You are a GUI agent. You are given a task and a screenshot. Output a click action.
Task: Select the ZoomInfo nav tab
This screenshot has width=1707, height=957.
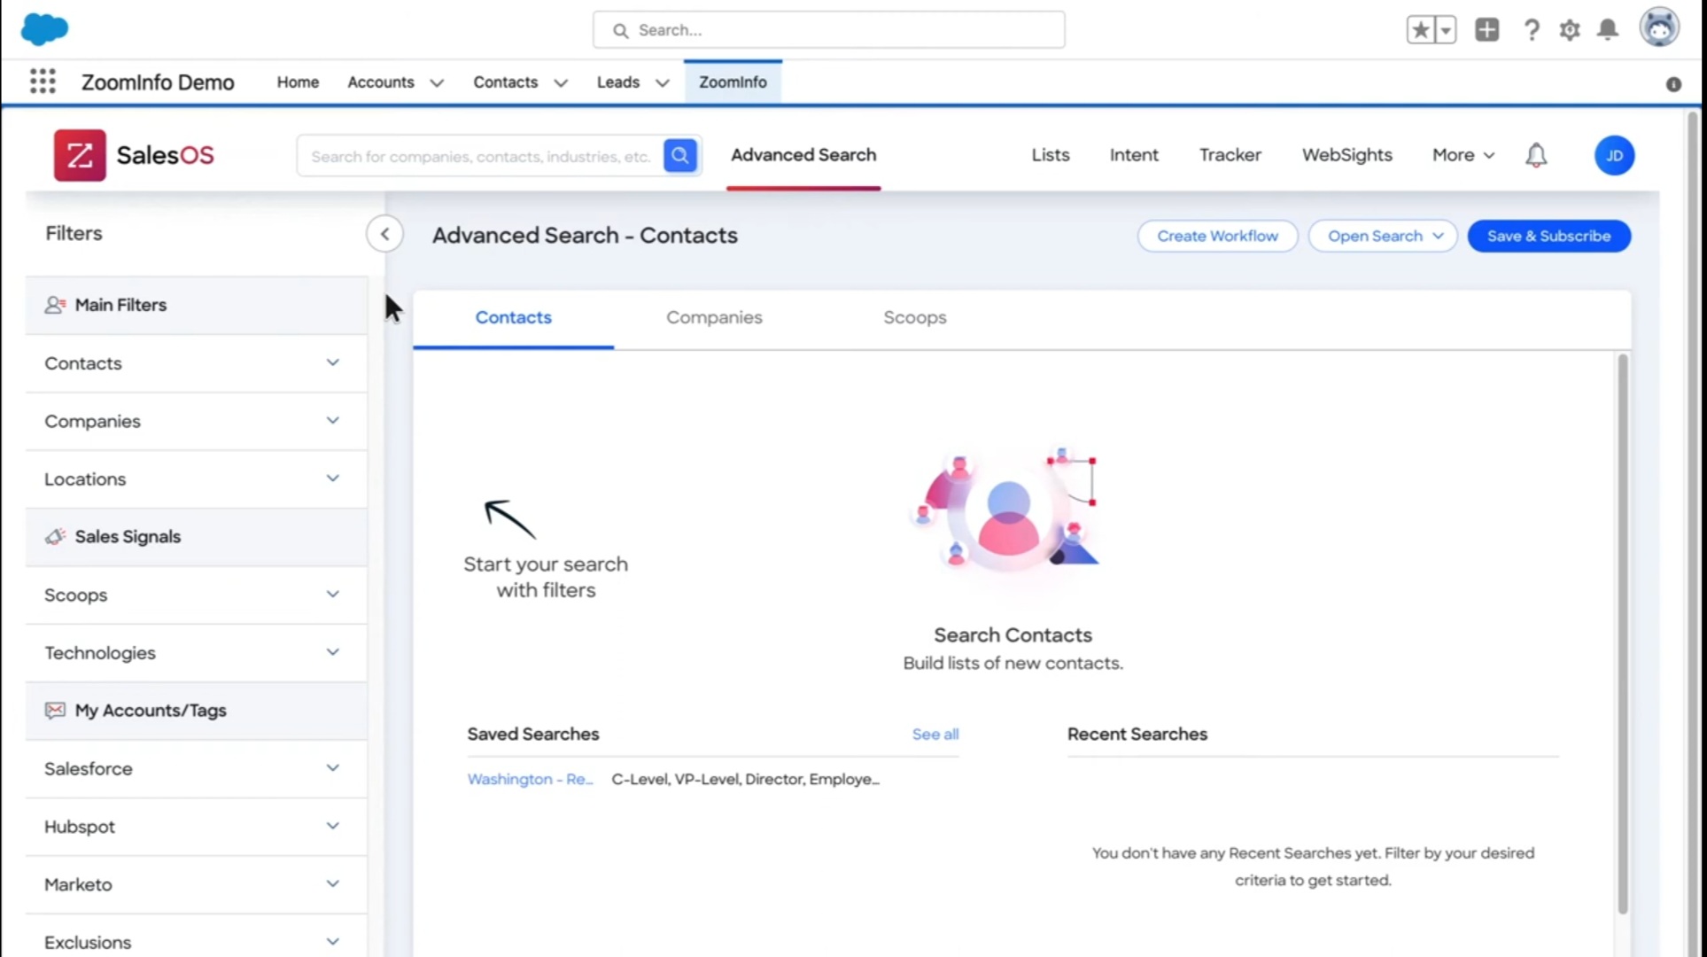pyautogui.click(x=733, y=82)
